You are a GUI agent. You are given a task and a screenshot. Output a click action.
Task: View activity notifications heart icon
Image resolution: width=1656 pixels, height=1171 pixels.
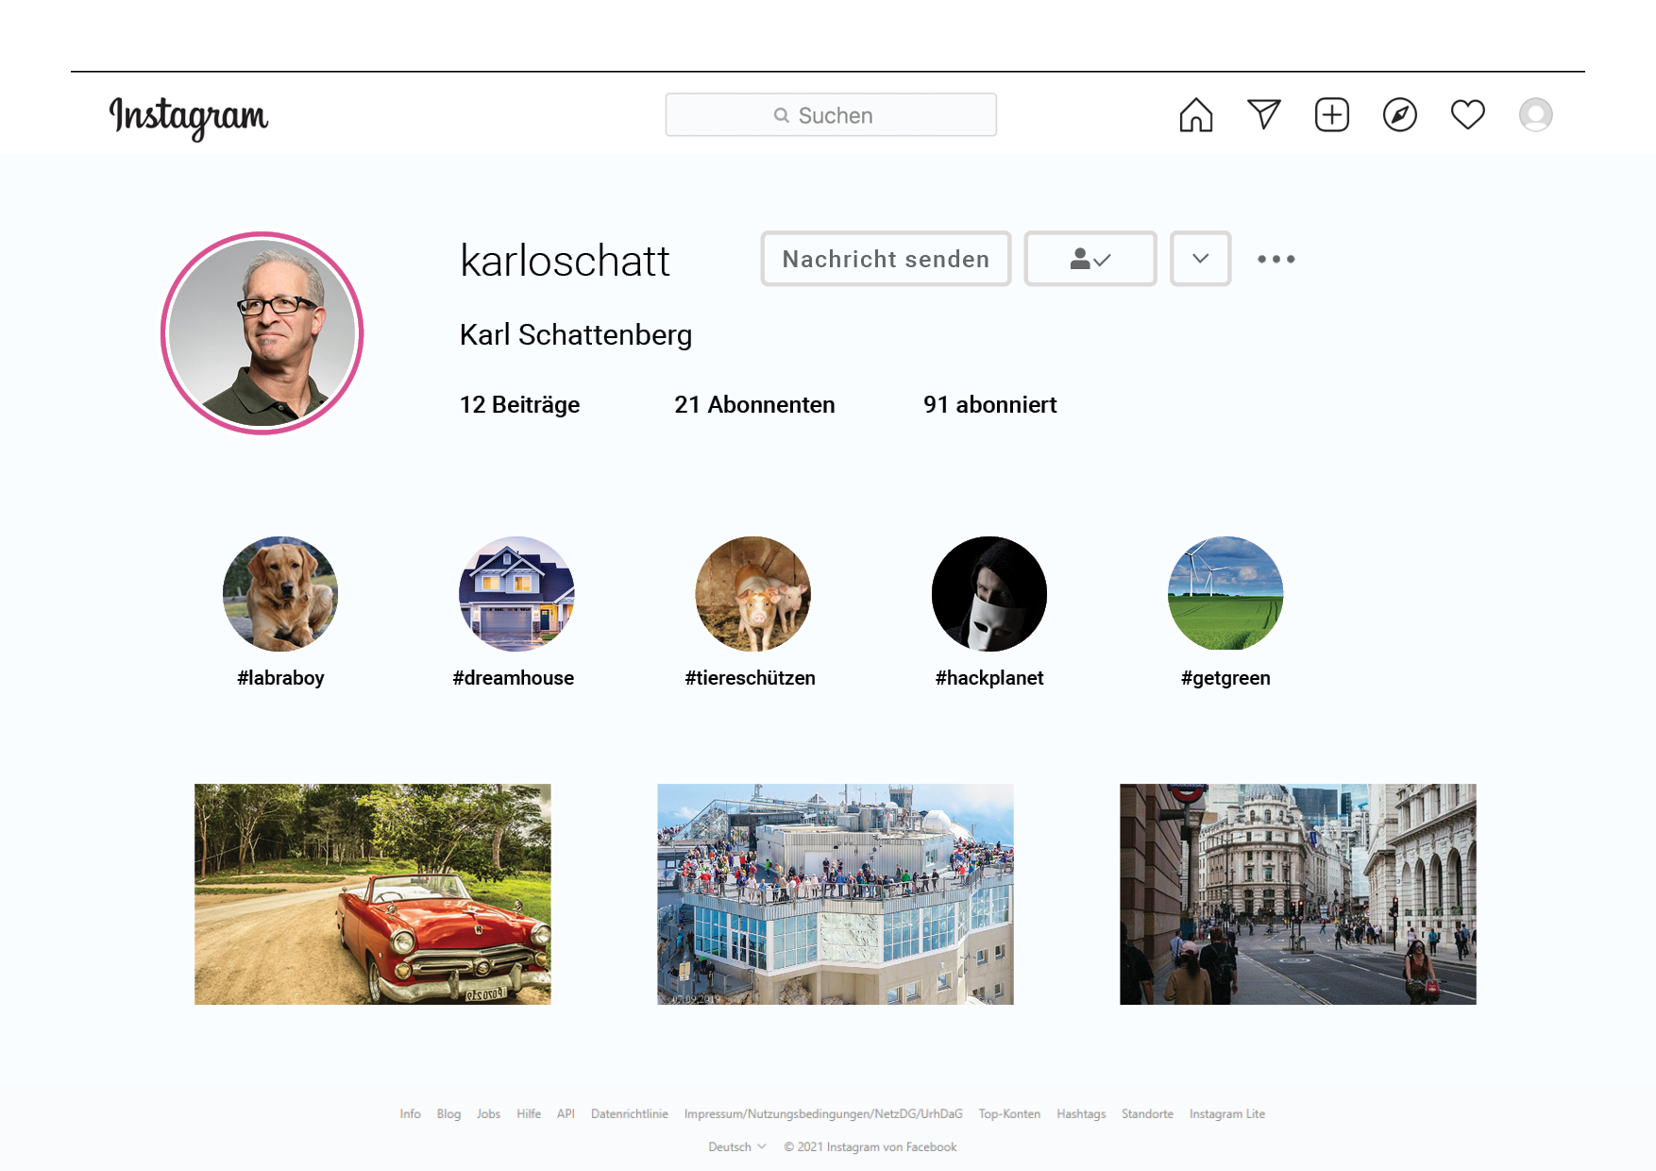click(x=1467, y=115)
